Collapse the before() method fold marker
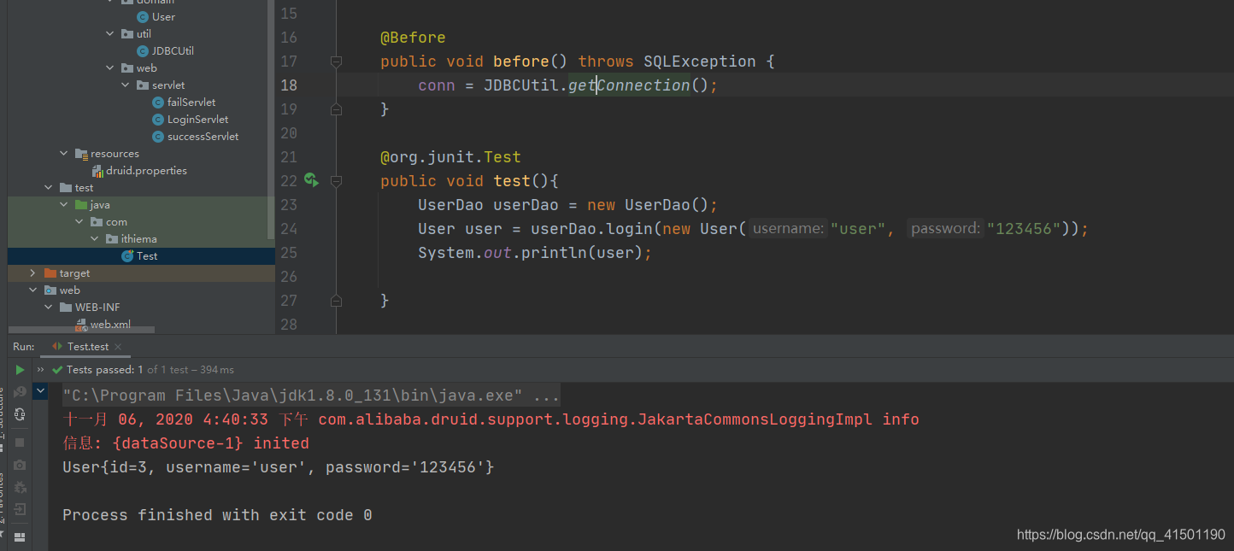 point(335,61)
